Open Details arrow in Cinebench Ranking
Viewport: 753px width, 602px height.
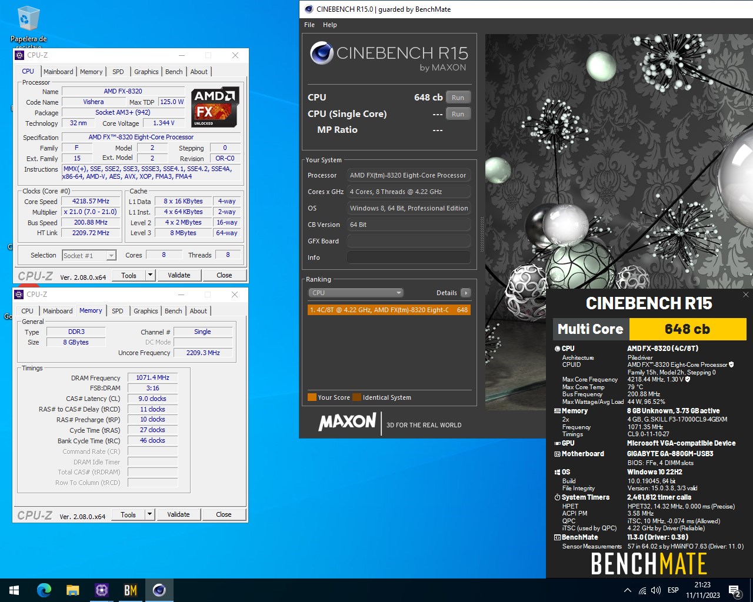click(465, 293)
